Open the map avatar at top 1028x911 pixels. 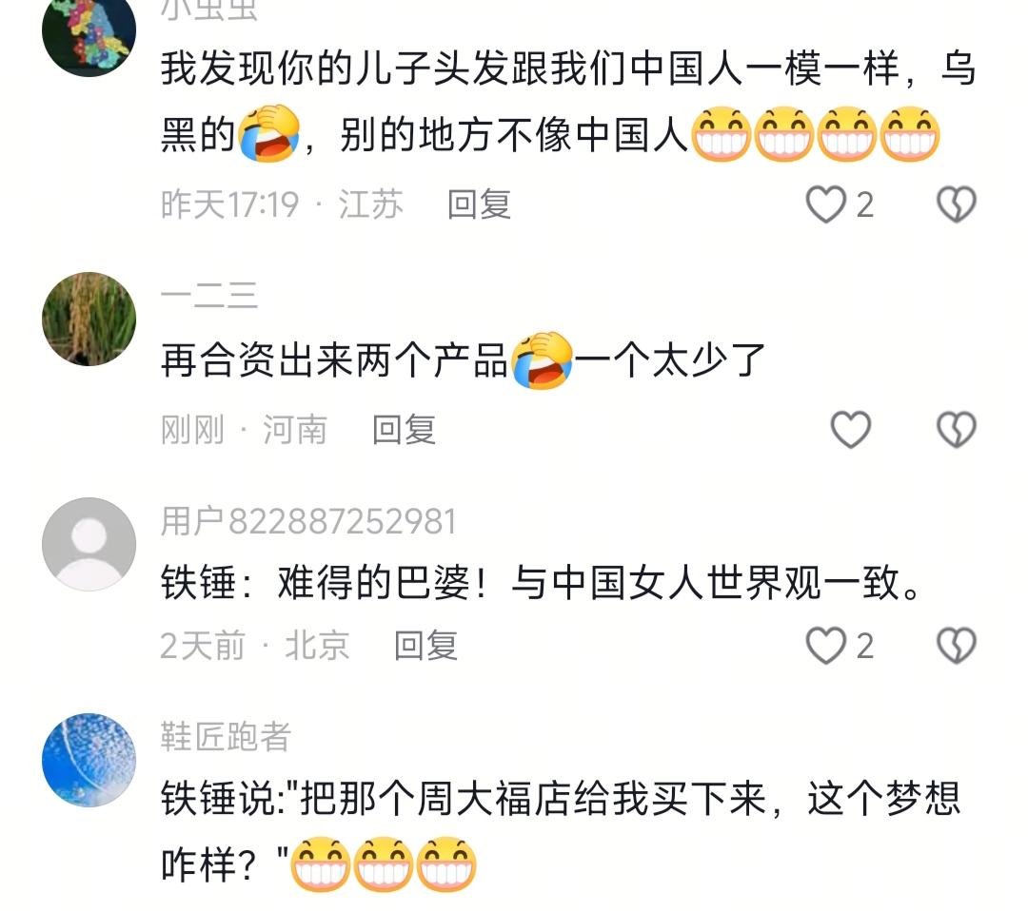click(89, 32)
